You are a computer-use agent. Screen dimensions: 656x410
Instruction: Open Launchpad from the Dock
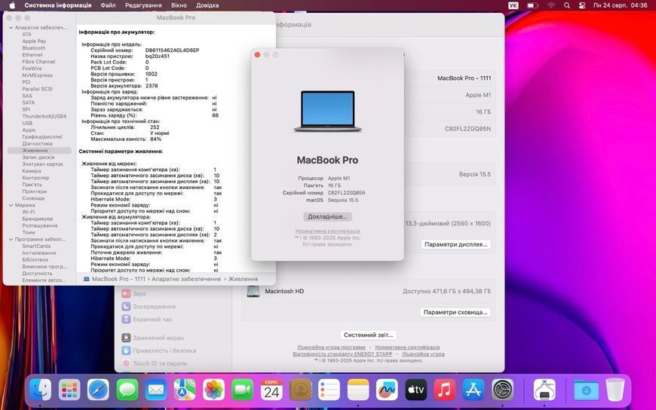[x=69, y=390]
